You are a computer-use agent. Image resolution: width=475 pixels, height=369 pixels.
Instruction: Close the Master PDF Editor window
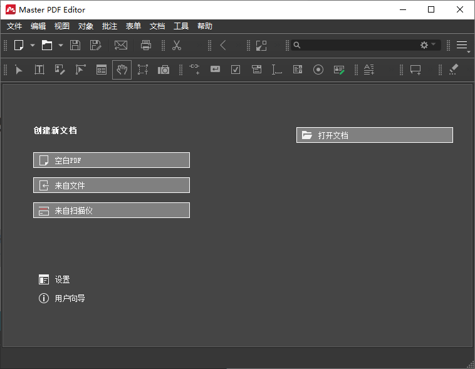coord(459,9)
